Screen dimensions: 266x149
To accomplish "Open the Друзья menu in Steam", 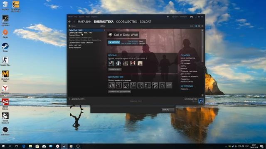I will pos(81,17).
